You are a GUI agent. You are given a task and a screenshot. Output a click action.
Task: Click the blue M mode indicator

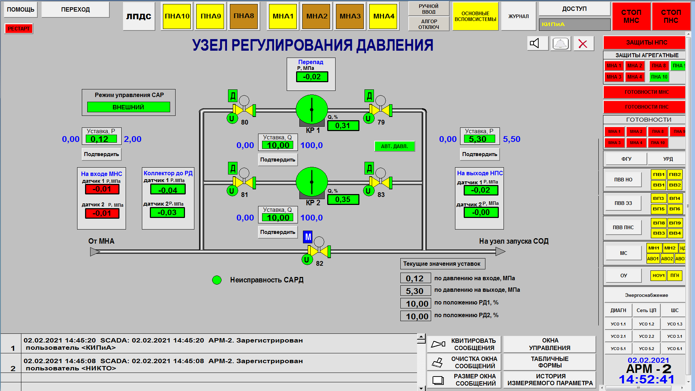(308, 237)
